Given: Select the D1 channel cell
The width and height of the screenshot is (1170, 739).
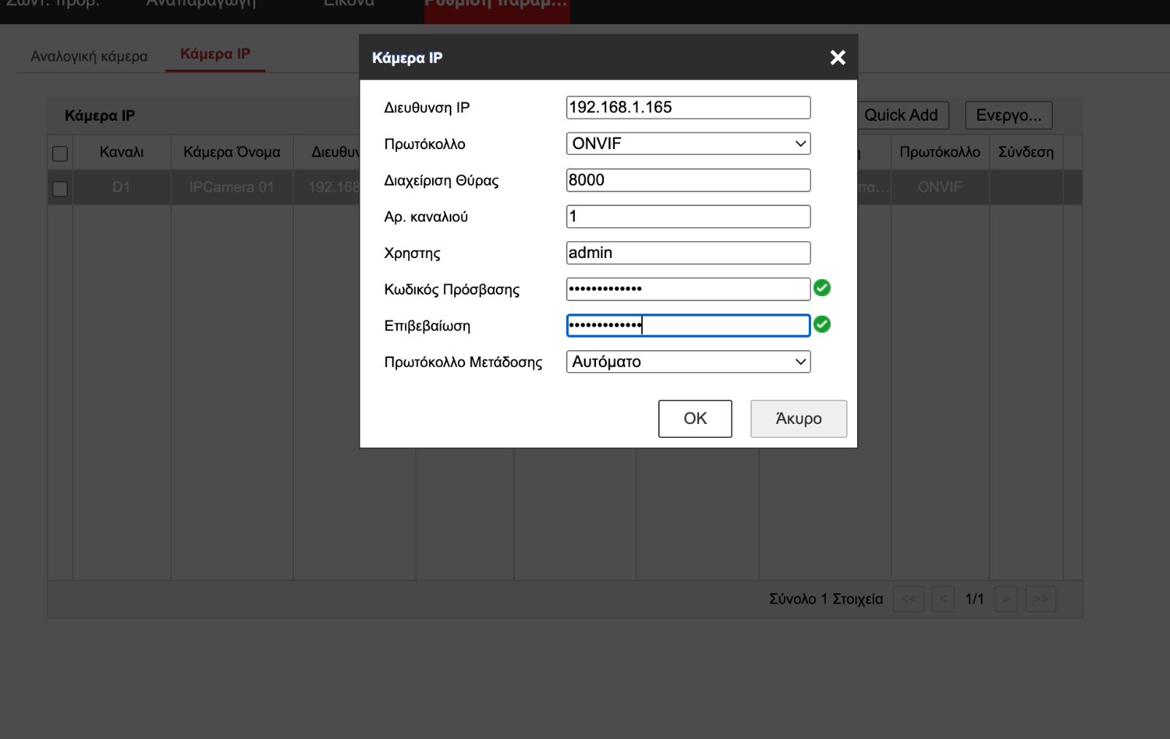Looking at the screenshot, I should pyautogui.click(x=121, y=187).
